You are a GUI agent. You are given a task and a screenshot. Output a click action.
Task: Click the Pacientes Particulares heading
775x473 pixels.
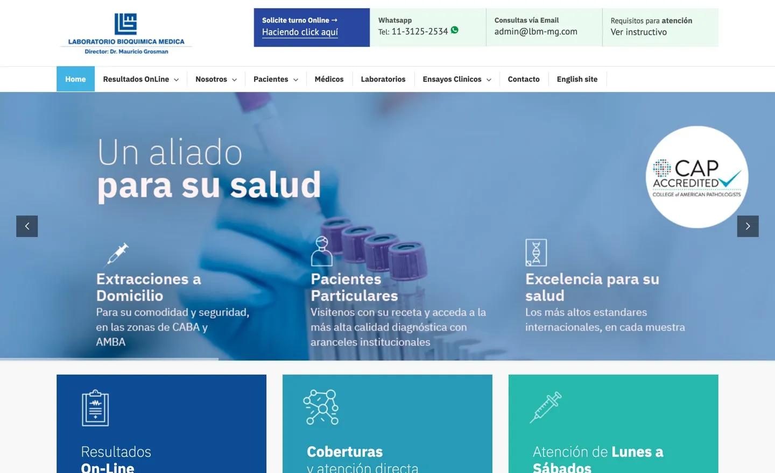click(x=355, y=287)
